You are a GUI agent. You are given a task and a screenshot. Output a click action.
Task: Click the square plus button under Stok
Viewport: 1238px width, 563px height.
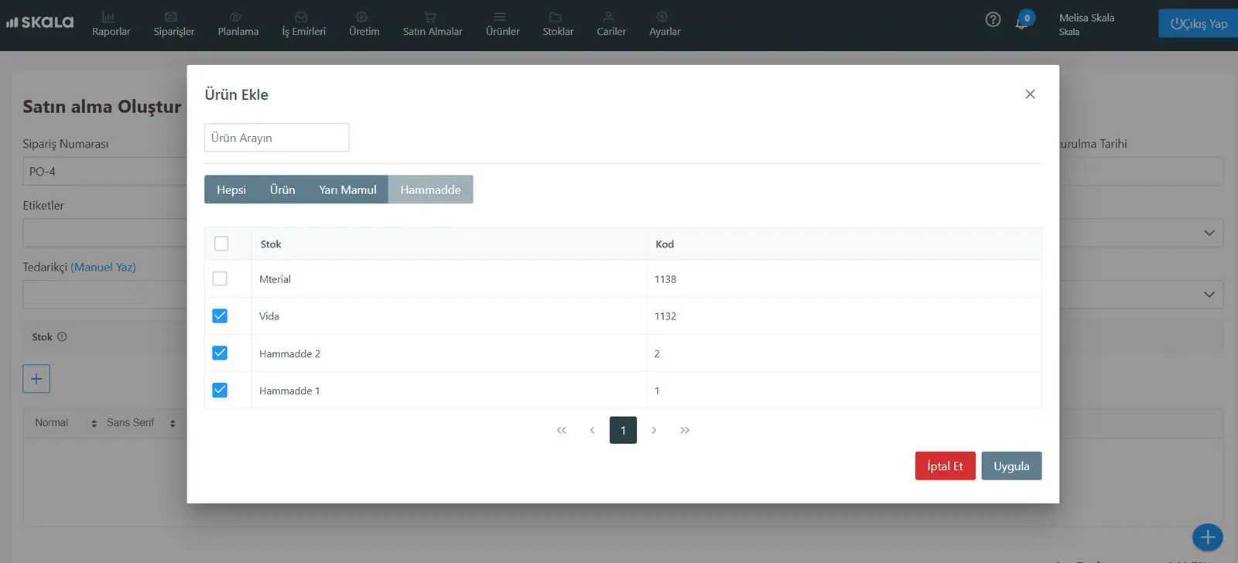36,379
